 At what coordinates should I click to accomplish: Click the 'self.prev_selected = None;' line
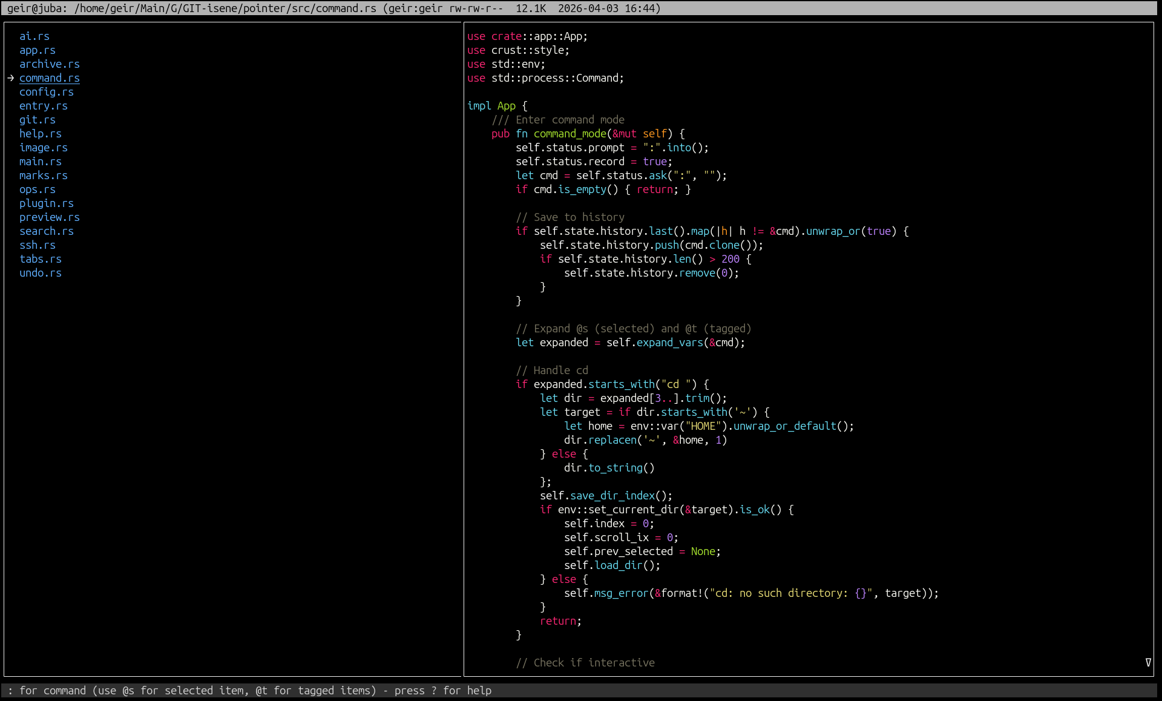[643, 551]
